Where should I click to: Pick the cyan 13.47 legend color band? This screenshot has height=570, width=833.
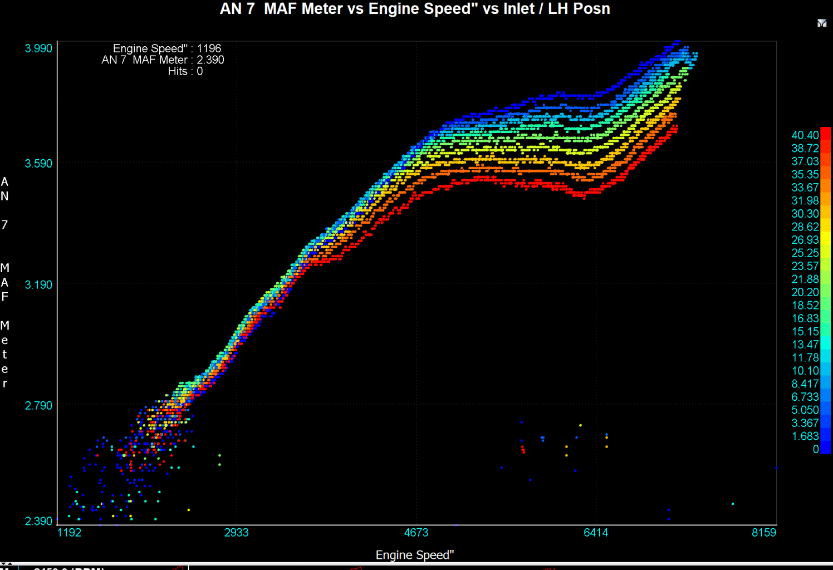point(825,345)
